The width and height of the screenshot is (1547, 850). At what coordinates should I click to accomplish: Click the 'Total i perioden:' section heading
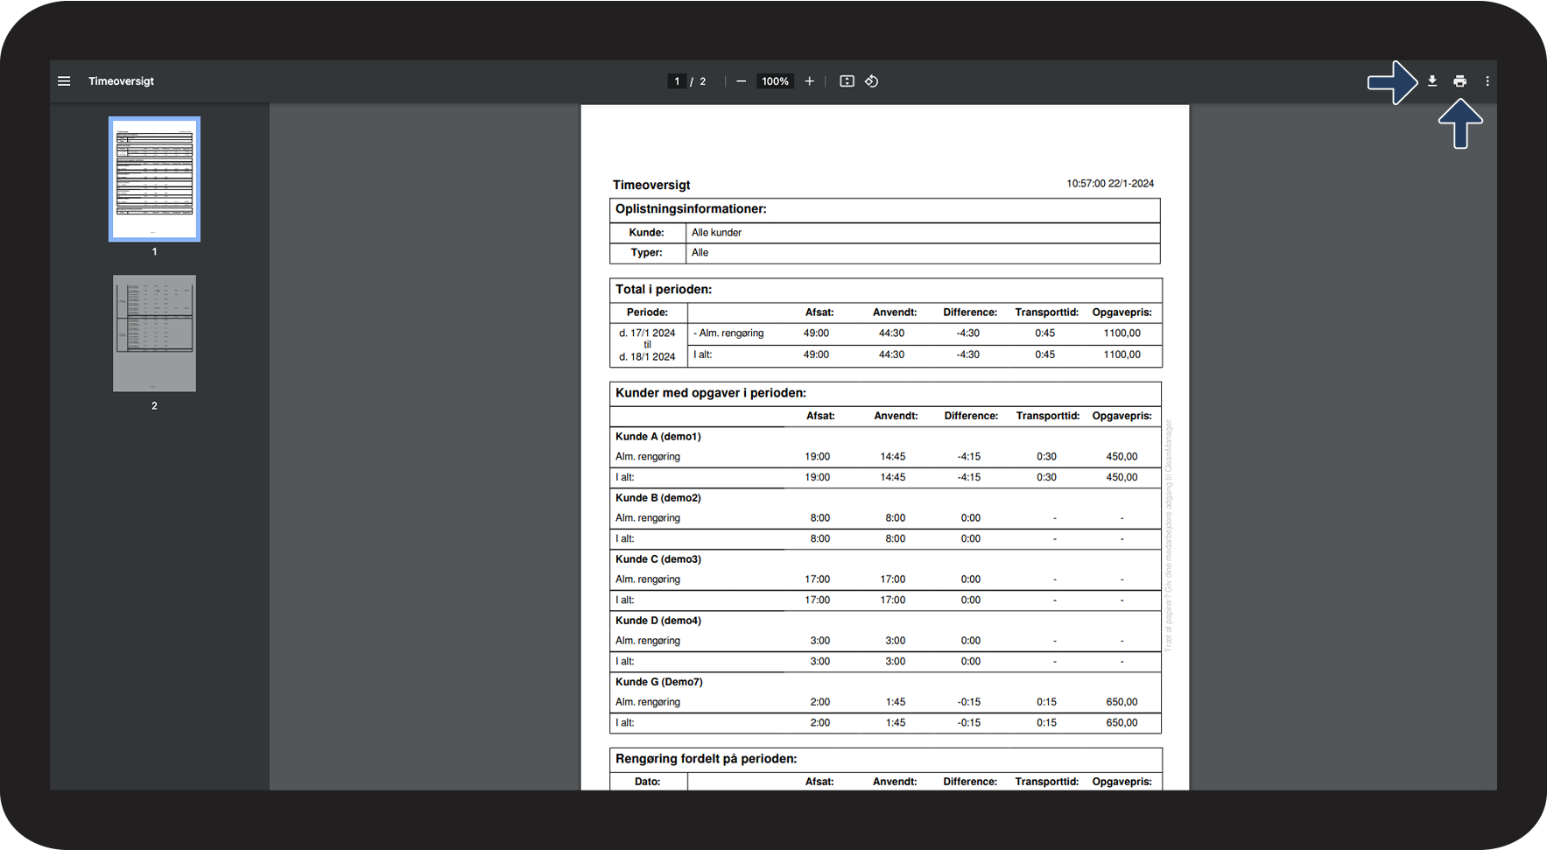(664, 290)
